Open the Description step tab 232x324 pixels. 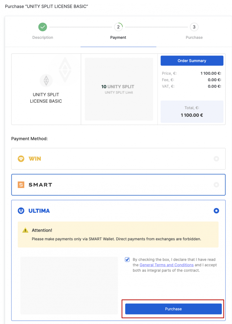coord(43,37)
